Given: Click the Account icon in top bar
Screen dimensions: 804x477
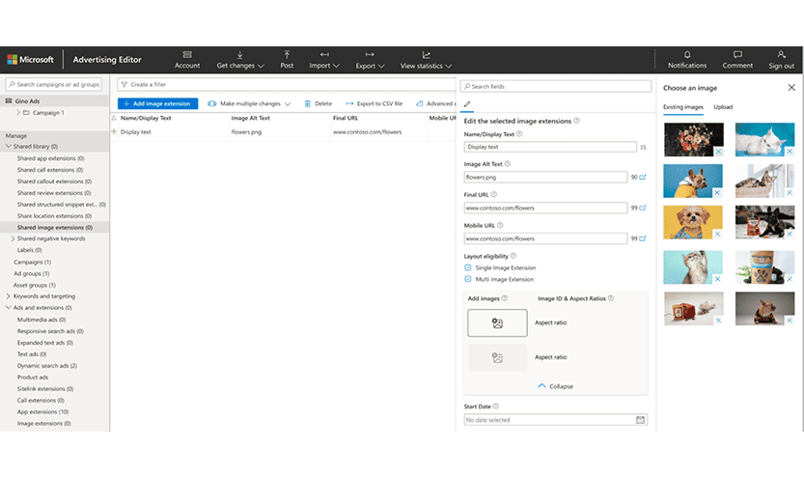Looking at the screenshot, I should (187, 55).
